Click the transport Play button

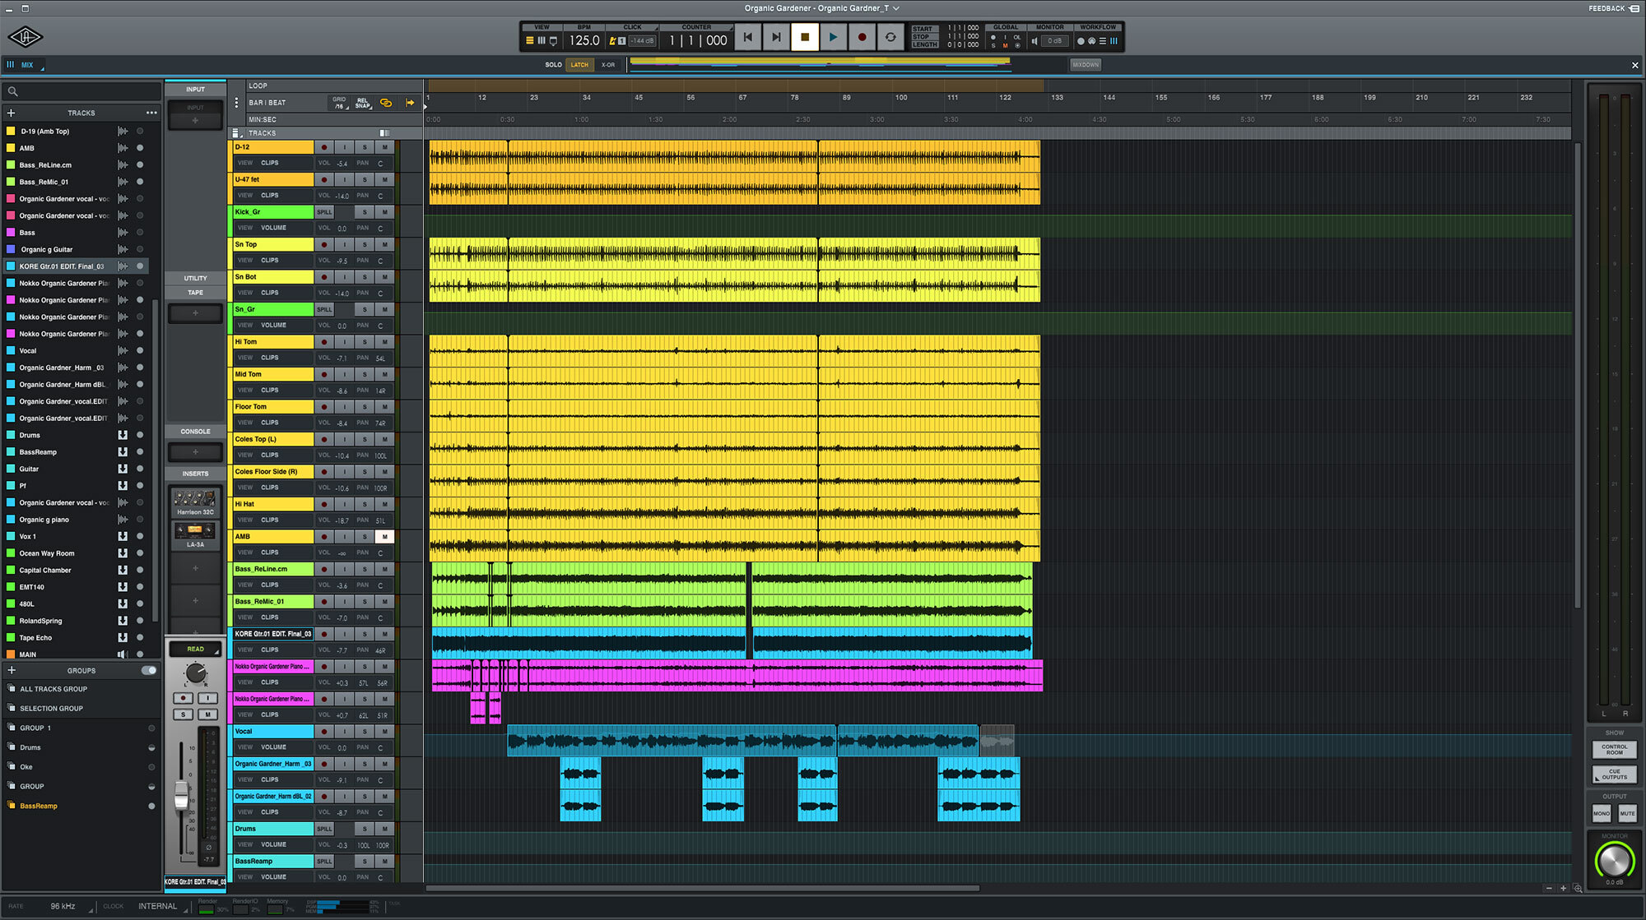tap(833, 37)
